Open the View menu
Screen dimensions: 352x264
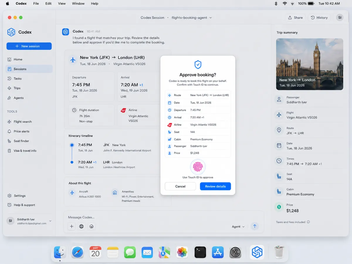pyautogui.click(x=62, y=4)
